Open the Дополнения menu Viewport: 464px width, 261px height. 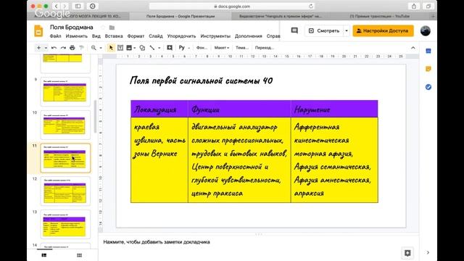point(248,36)
